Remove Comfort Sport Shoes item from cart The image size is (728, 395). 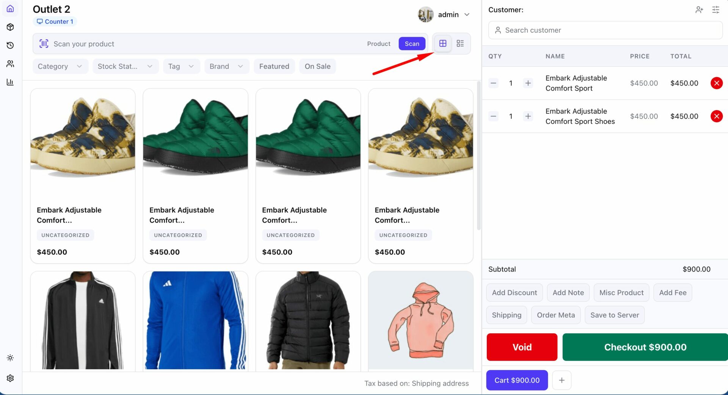pyautogui.click(x=716, y=116)
